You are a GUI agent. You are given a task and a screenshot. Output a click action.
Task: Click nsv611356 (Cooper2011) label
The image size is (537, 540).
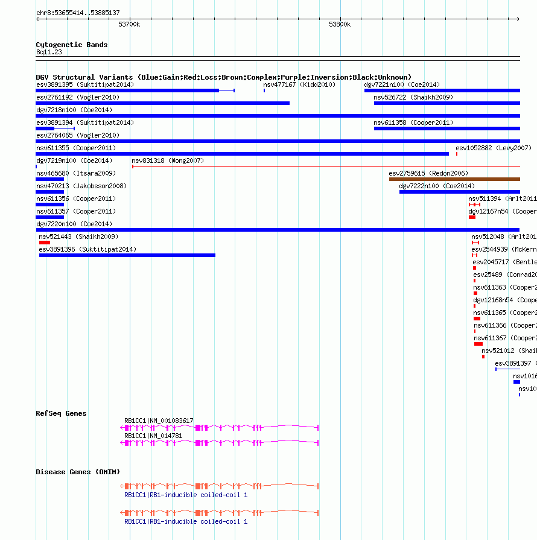point(76,199)
